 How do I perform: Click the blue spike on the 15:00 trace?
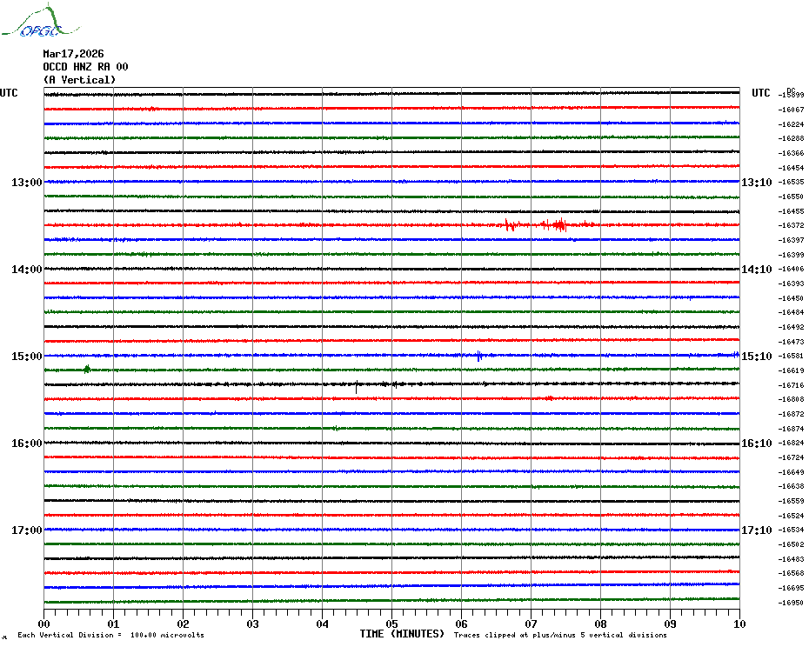(x=478, y=355)
